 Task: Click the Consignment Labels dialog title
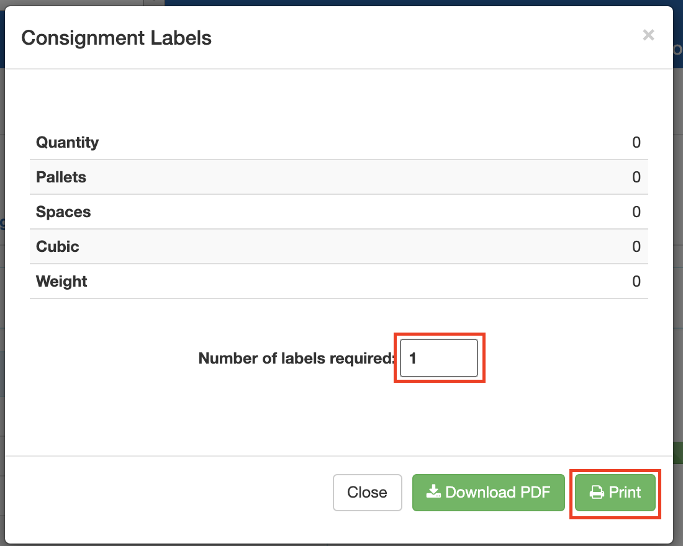[116, 38]
